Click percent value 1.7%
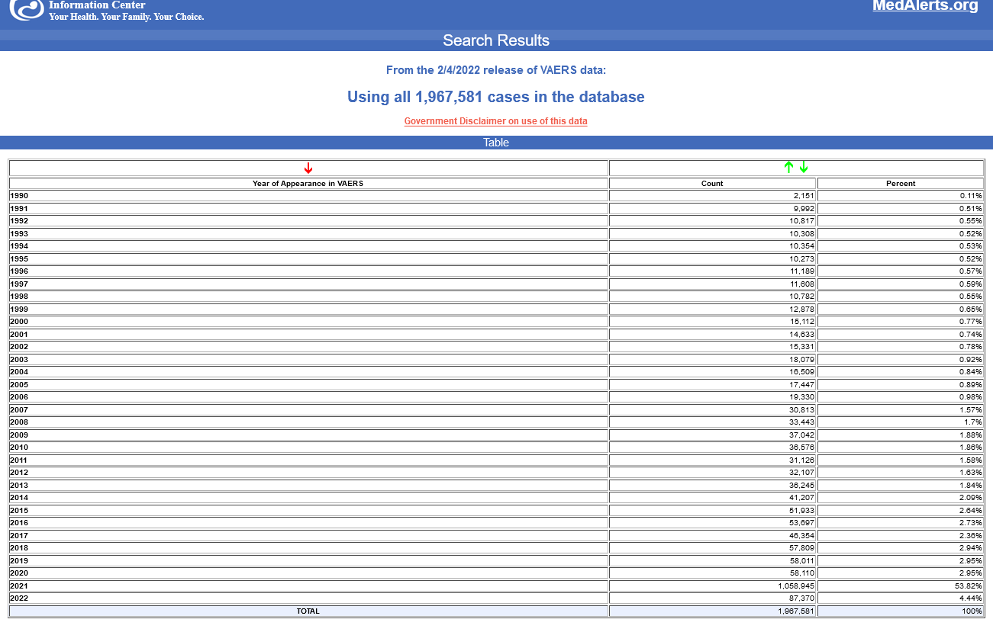Image resolution: width=993 pixels, height=632 pixels. click(973, 422)
